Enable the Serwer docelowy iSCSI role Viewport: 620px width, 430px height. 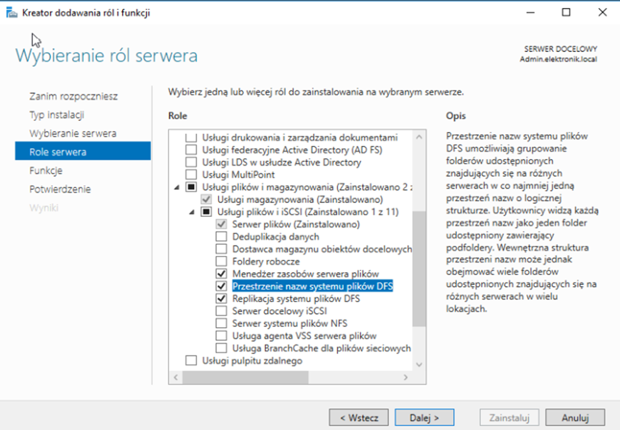tap(221, 311)
